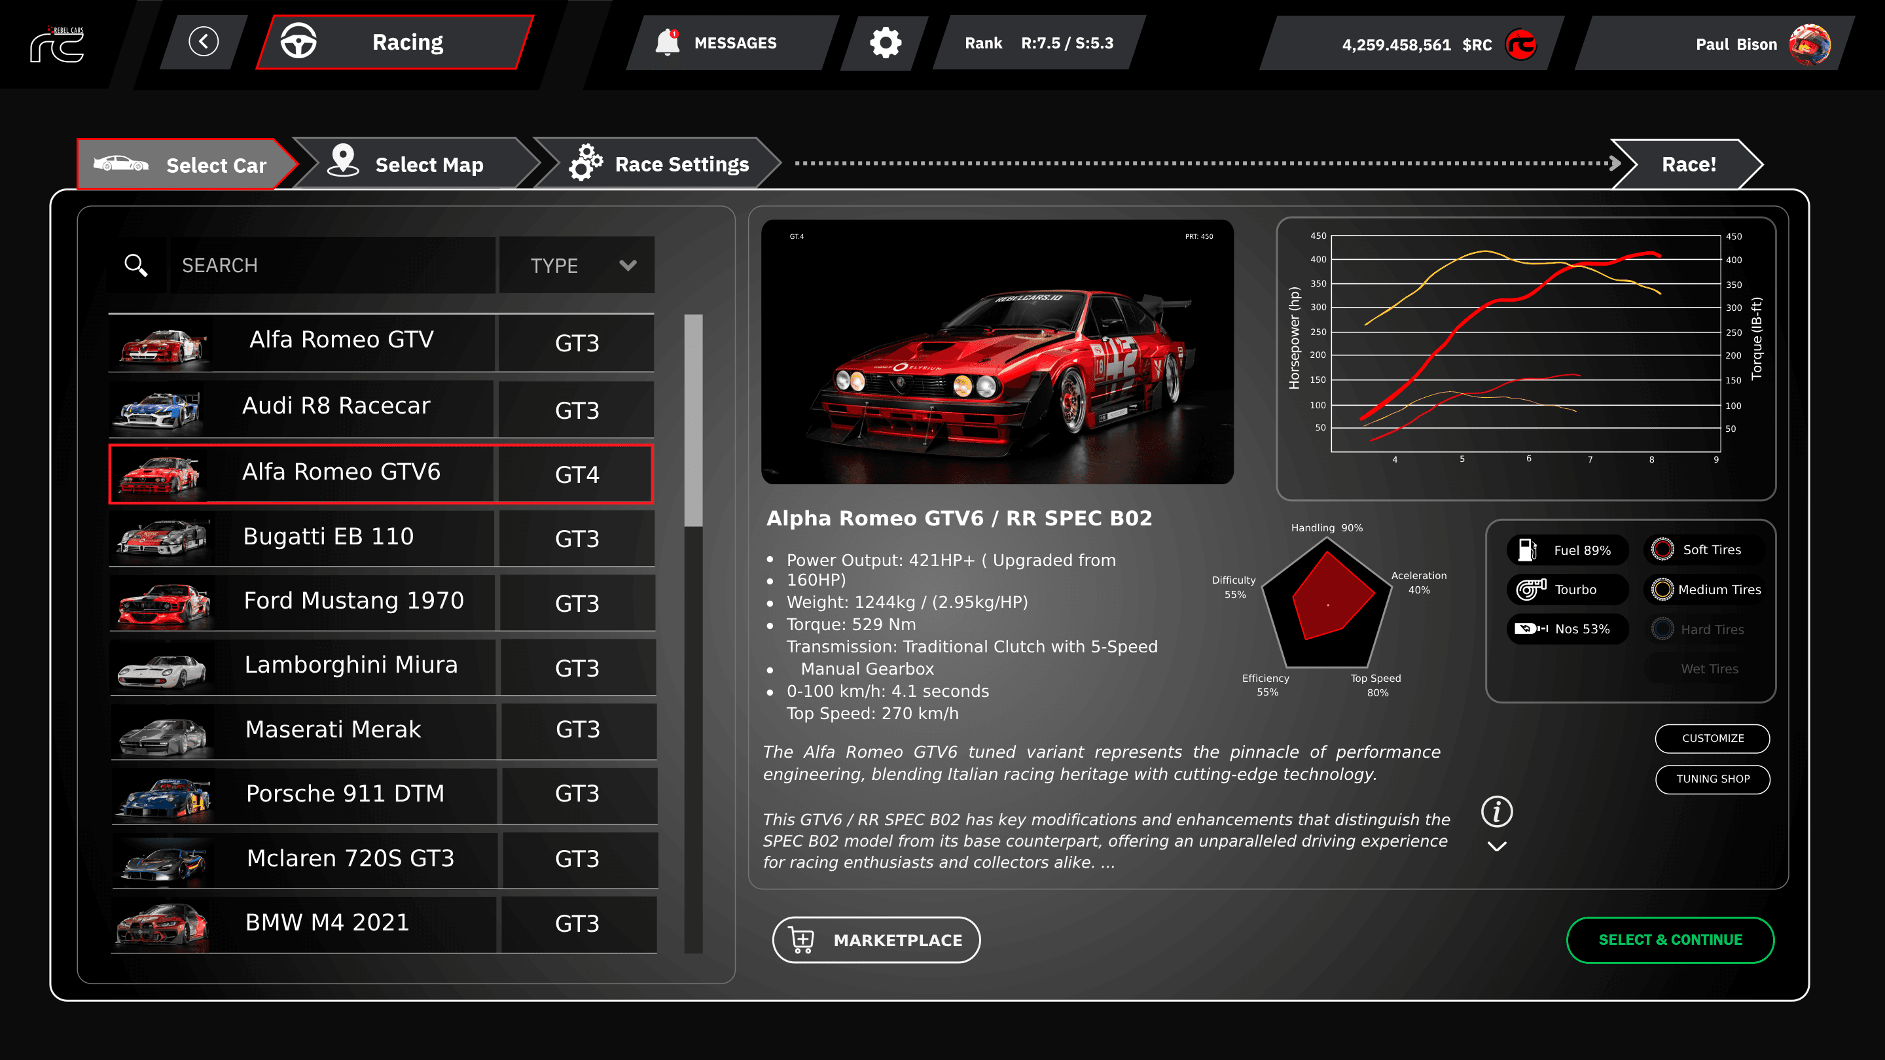This screenshot has height=1060, width=1885.
Task: Click GT4 type of Alfa Romeo GTV6
Action: (x=577, y=474)
